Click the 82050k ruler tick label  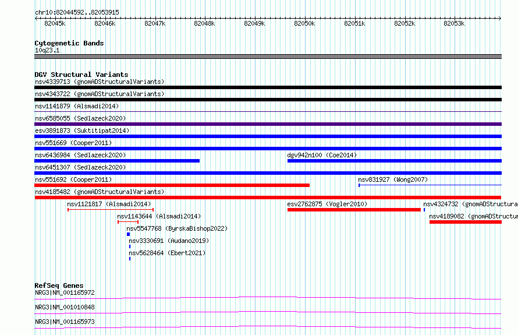pyautogui.click(x=304, y=23)
